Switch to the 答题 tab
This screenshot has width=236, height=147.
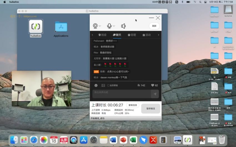point(132,35)
